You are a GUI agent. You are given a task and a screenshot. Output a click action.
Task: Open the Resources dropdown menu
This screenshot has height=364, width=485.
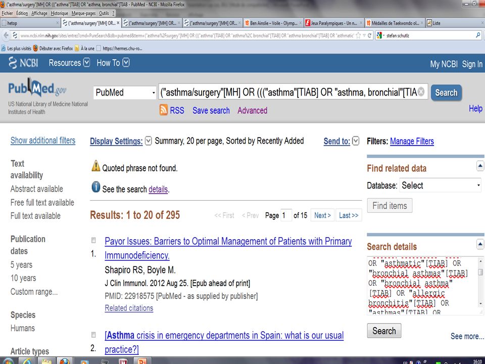69,63
